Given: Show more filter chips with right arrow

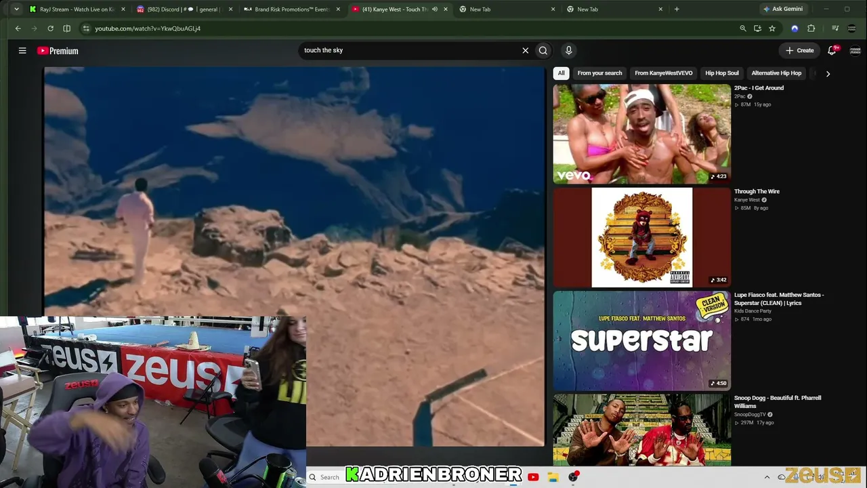Looking at the screenshot, I should pyautogui.click(x=828, y=73).
